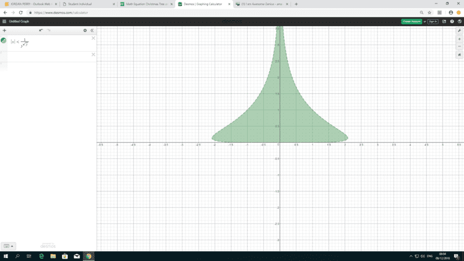Show the on-screen keypad toggle

8,246
